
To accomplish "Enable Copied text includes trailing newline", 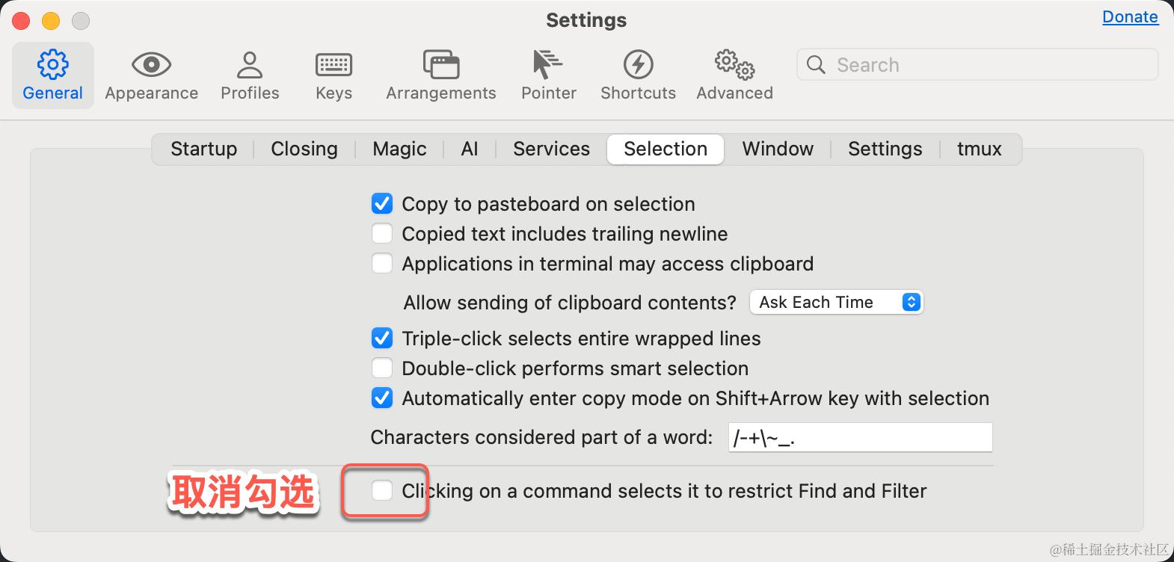I will [x=382, y=234].
